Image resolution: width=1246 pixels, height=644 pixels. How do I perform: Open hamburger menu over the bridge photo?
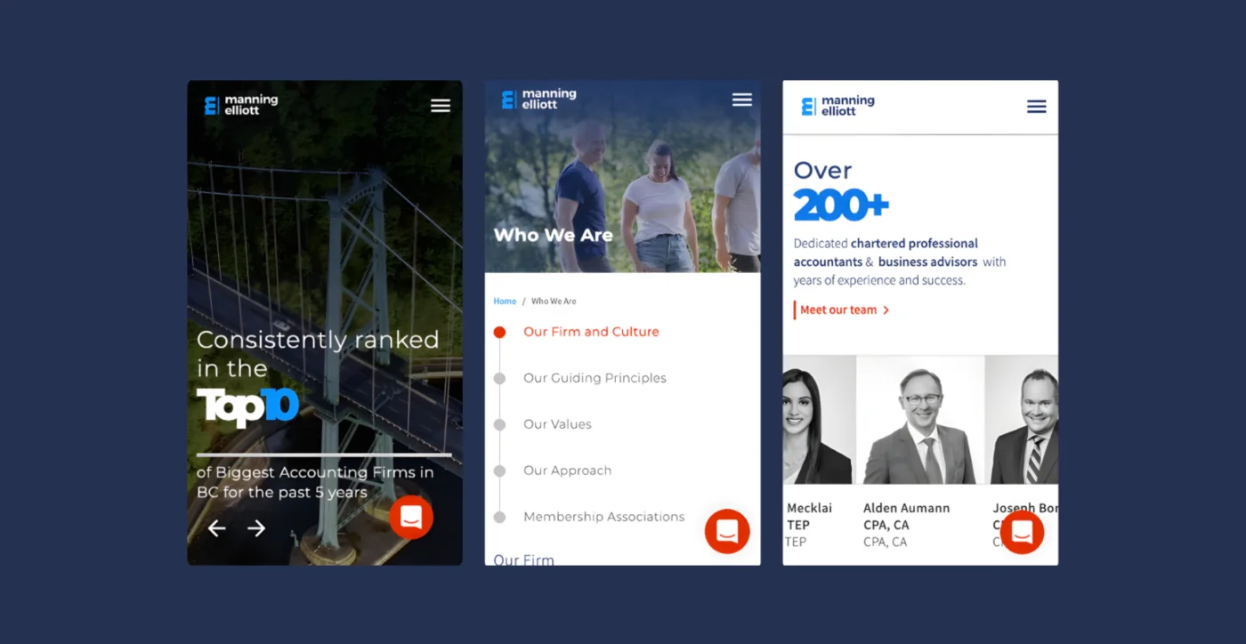coord(441,106)
